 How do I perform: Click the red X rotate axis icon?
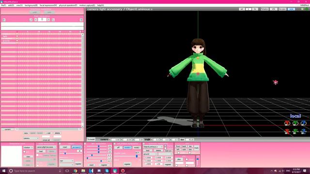click(287, 123)
